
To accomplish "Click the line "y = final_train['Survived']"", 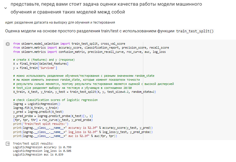I will (35, 68).
